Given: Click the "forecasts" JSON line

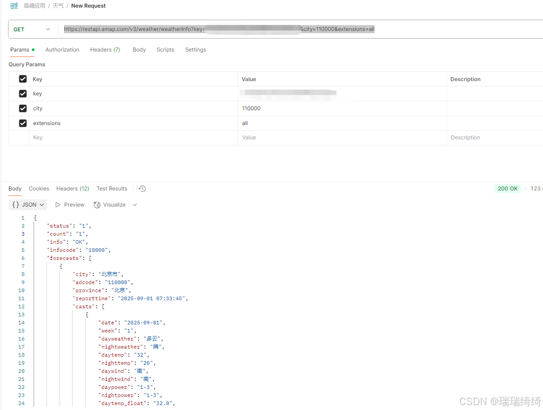Looking at the screenshot, I should coord(69,258).
